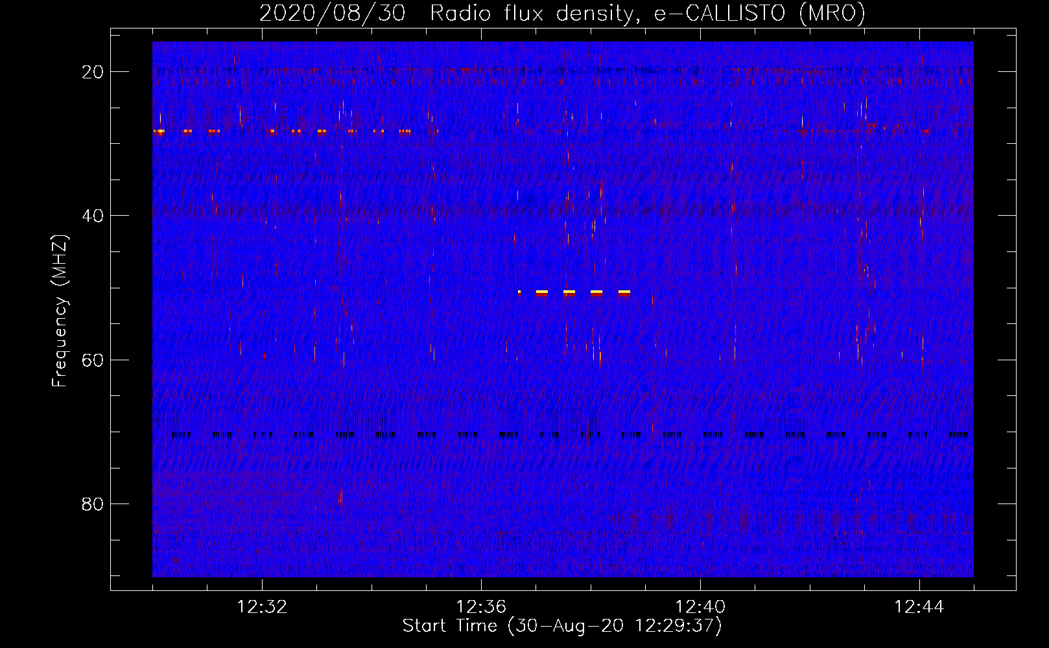Click the 60 MHz frequency tick label
The height and width of the screenshot is (648, 1049).
[x=93, y=360]
